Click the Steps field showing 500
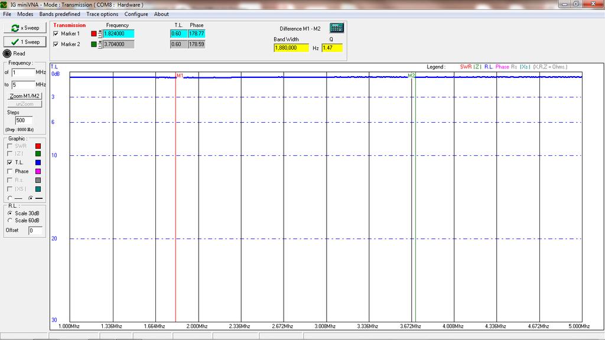This screenshot has width=605, height=340. 24,120
